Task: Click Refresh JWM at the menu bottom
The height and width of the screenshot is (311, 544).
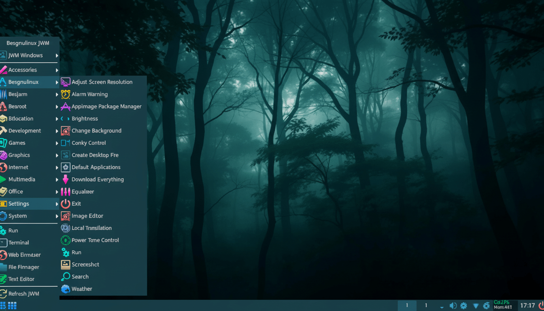Action: coord(23,294)
